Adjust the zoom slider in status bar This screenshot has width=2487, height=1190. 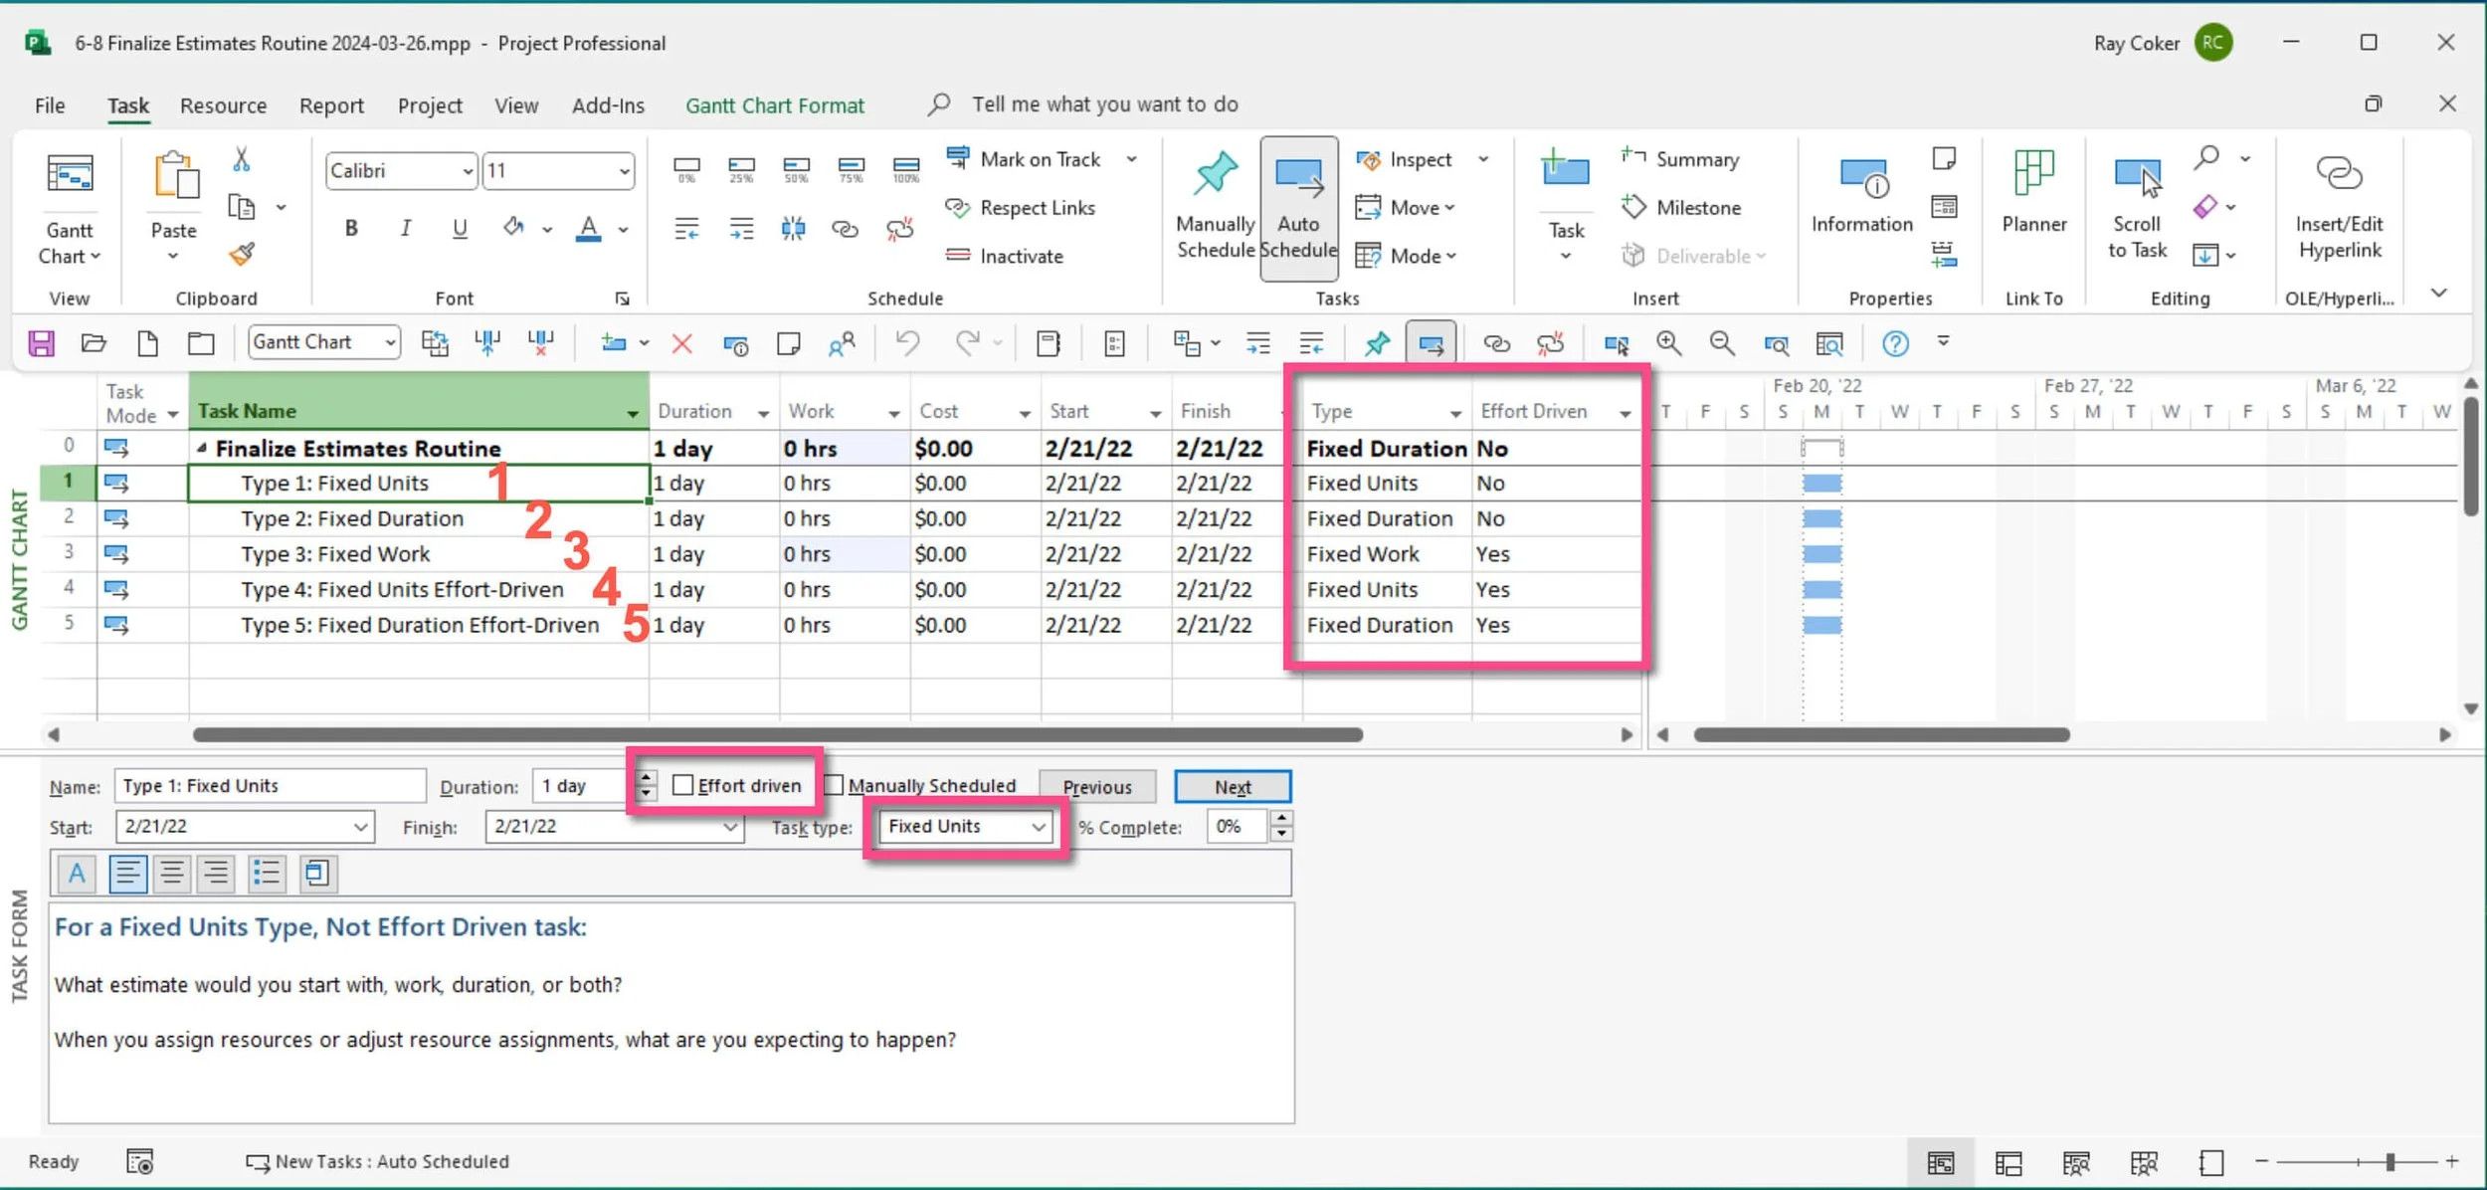click(2390, 1161)
